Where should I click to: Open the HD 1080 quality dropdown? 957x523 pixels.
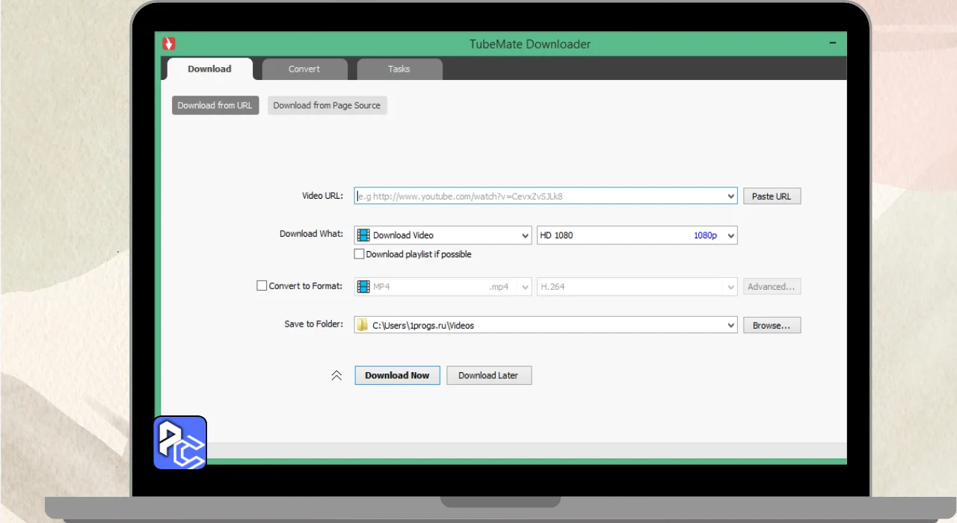[730, 235]
